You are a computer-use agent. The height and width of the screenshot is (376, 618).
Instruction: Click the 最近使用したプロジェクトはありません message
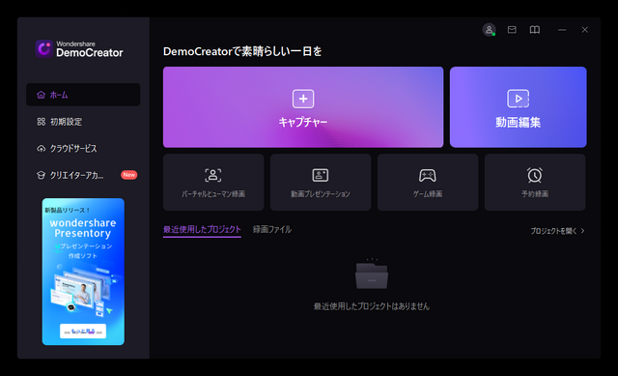372,306
